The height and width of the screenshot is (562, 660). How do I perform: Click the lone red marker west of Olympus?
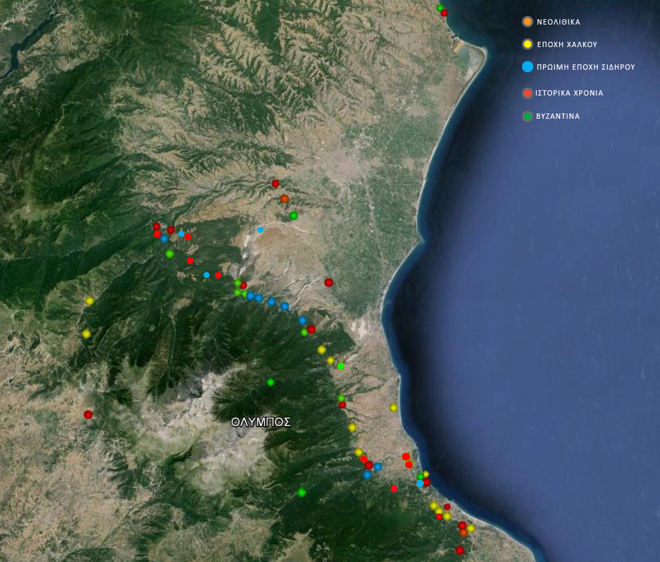(88, 415)
